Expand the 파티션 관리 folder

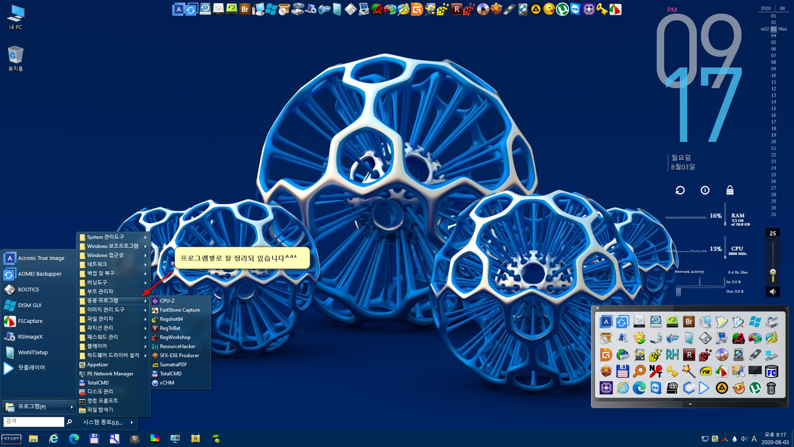coord(113,328)
